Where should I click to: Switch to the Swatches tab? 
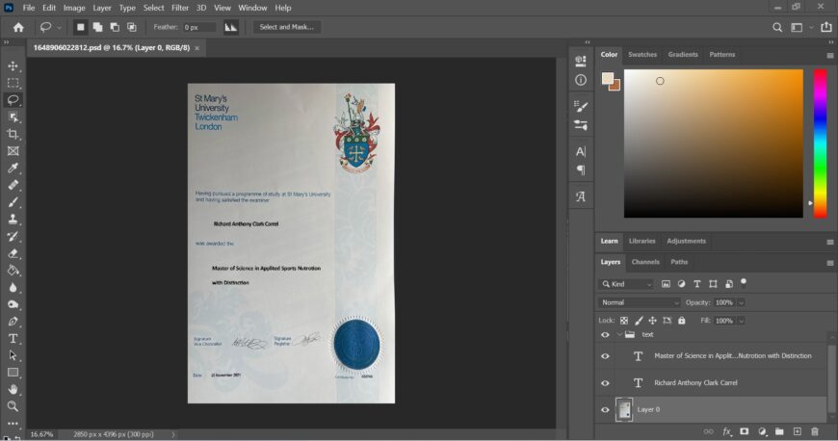point(642,55)
